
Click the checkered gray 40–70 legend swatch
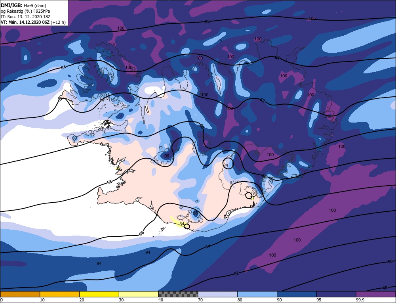pyautogui.click(x=178, y=294)
